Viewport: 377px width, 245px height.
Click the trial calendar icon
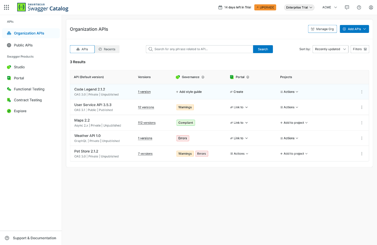tap(220, 7)
